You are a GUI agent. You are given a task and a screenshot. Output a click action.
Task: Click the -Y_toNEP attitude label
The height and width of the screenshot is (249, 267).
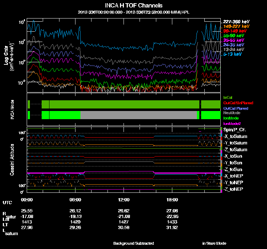coord(233,182)
